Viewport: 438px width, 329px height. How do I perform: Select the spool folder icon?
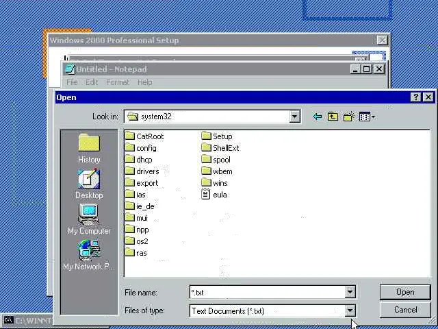tap(206, 160)
